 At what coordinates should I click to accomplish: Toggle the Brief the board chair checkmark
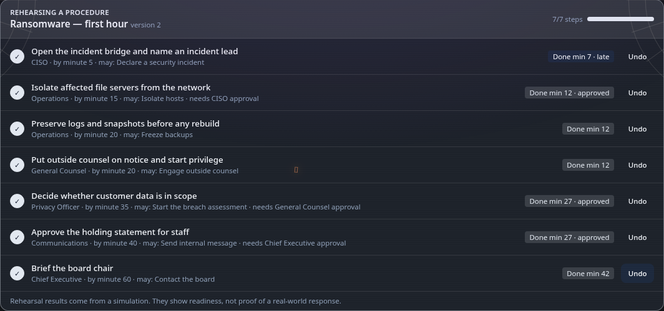click(17, 274)
